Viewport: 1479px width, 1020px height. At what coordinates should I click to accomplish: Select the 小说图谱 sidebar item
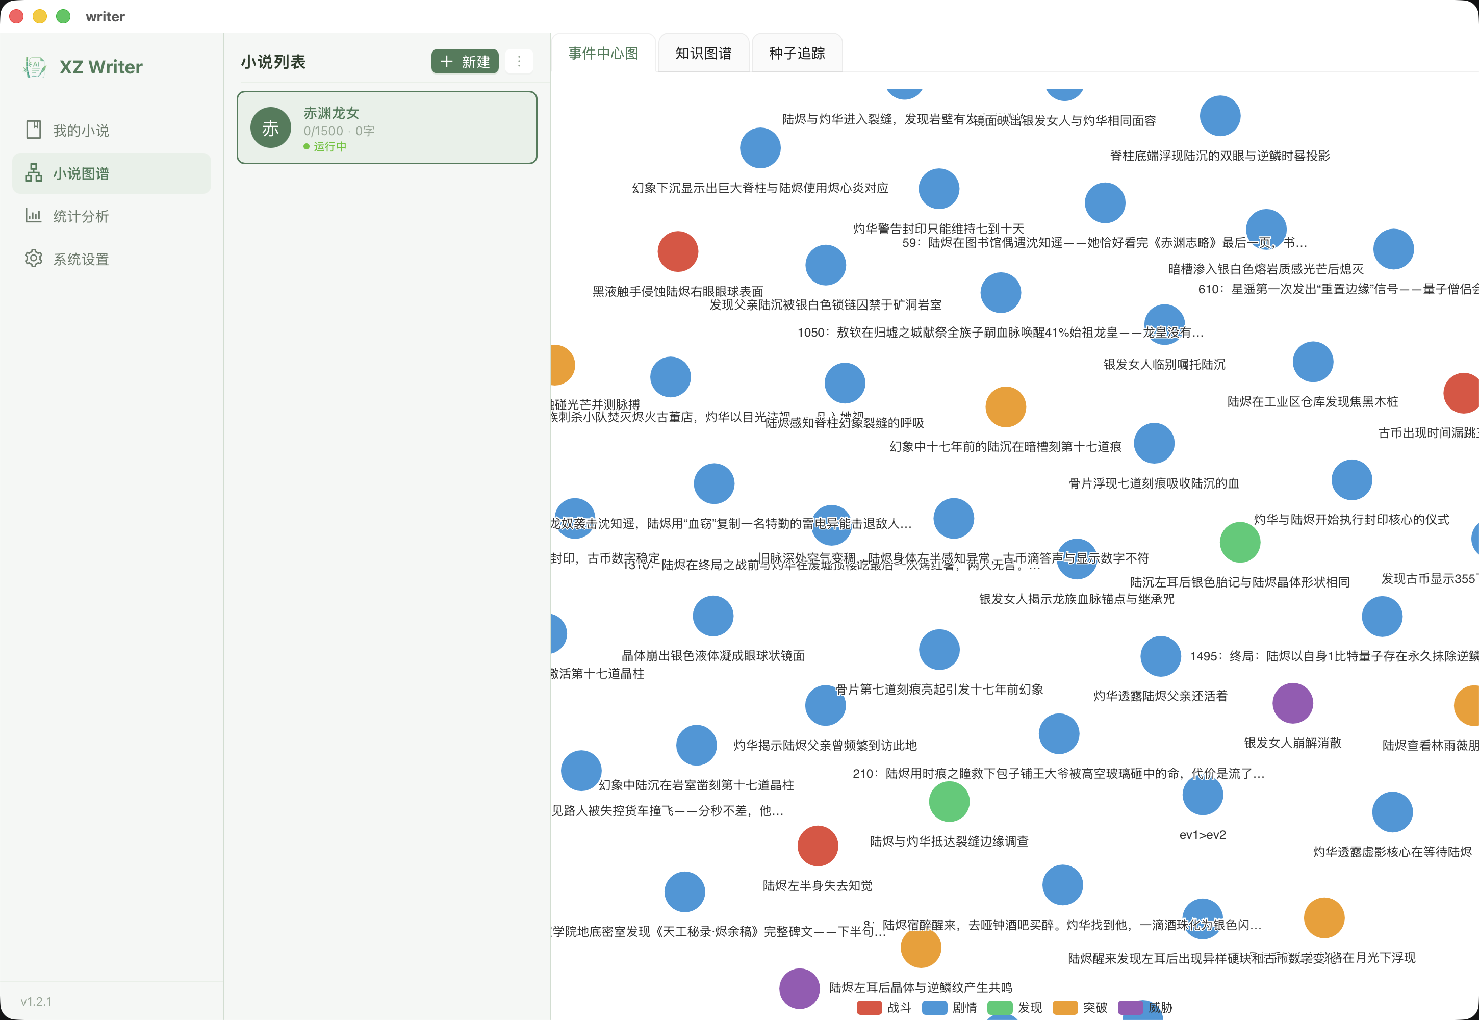111,173
